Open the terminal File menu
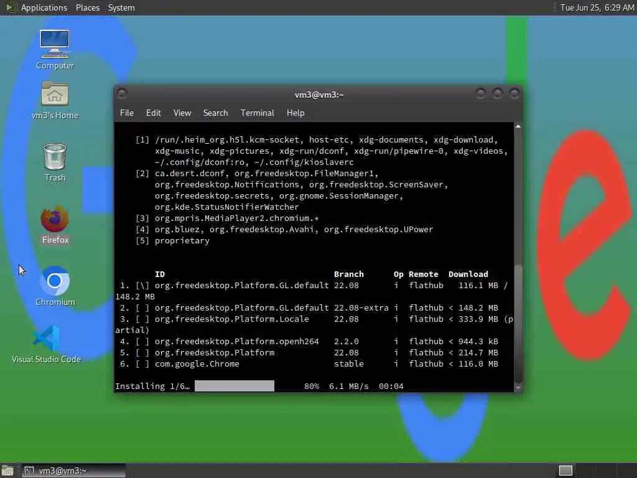The height and width of the screenshot is (478, 637). click(x=127, y=113)
